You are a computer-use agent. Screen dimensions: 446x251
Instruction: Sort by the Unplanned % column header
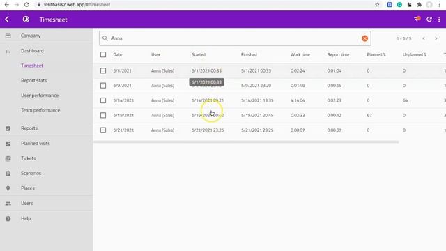click(x=414, y=54)
